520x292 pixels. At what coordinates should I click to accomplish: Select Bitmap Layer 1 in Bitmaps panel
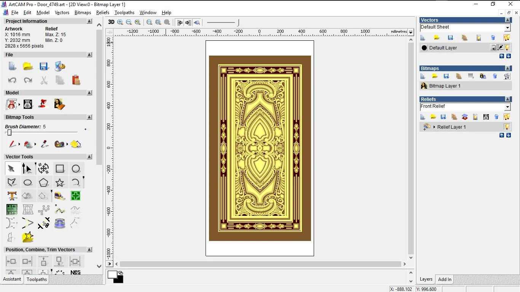click(445, 86)
